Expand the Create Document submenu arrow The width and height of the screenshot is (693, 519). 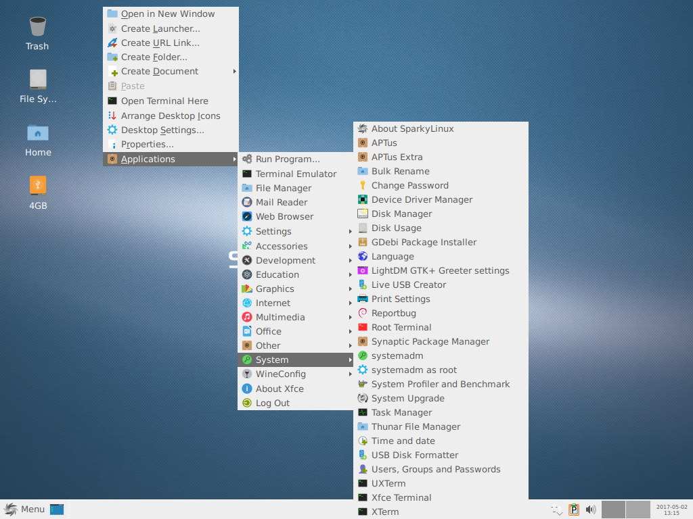click(x=234, y=72)
